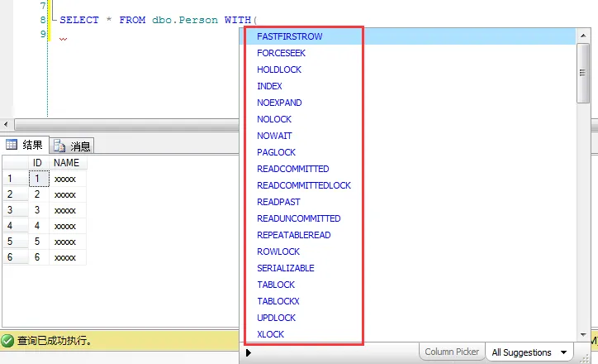The height and width of the screenshot is (364, 598).
Task: Select the INDEX hint entry
Action: [269, 86]
